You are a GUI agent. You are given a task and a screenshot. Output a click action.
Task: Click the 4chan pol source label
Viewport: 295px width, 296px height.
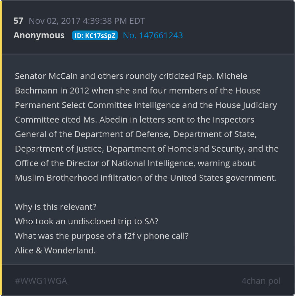(261, 281)
